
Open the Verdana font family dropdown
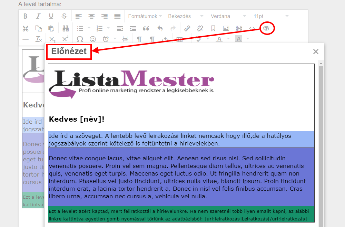228,16
